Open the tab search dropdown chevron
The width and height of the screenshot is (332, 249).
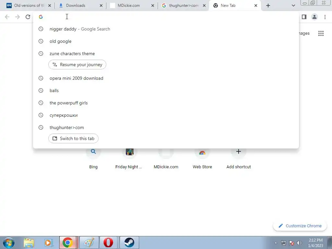293,6
